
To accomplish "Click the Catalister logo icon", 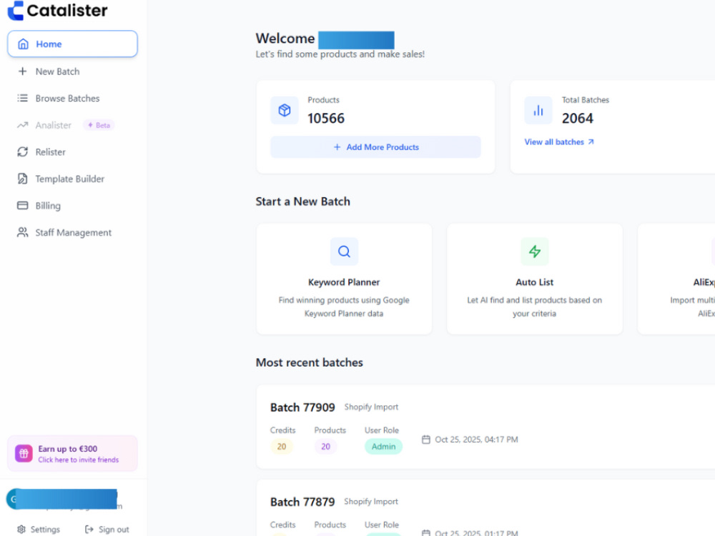I will [x=16, y=10].
